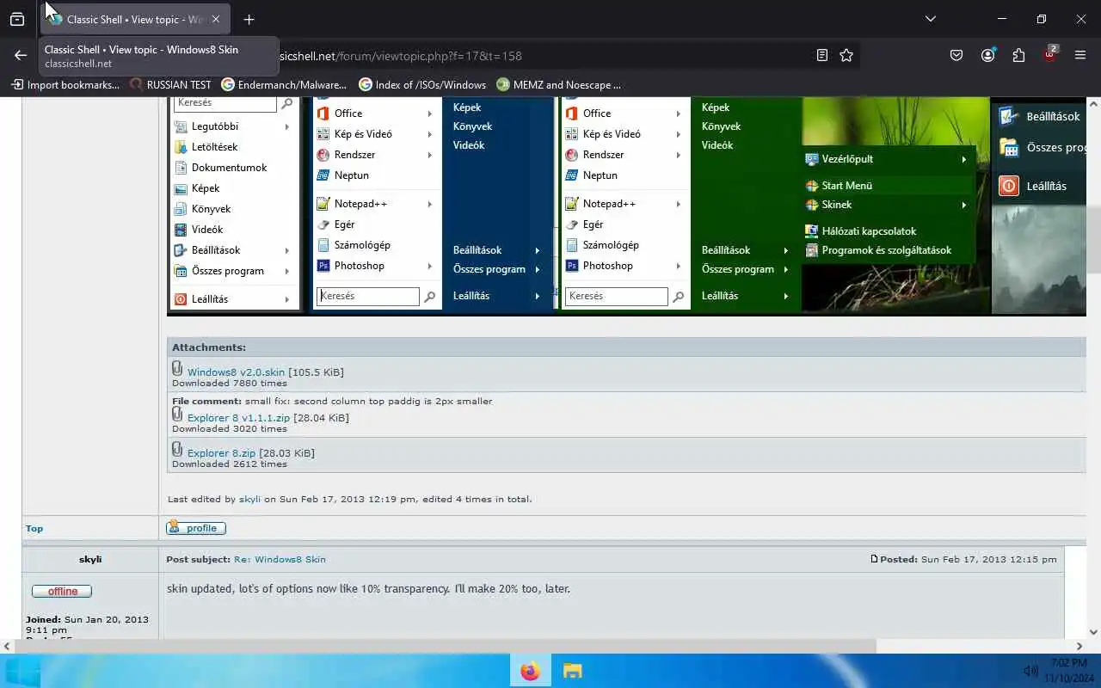The height and width of the screenshot is (688, 1101).
Task: Click the paperclip icon beside Windows8 v2.0.skin
Action: coord(177,369)
